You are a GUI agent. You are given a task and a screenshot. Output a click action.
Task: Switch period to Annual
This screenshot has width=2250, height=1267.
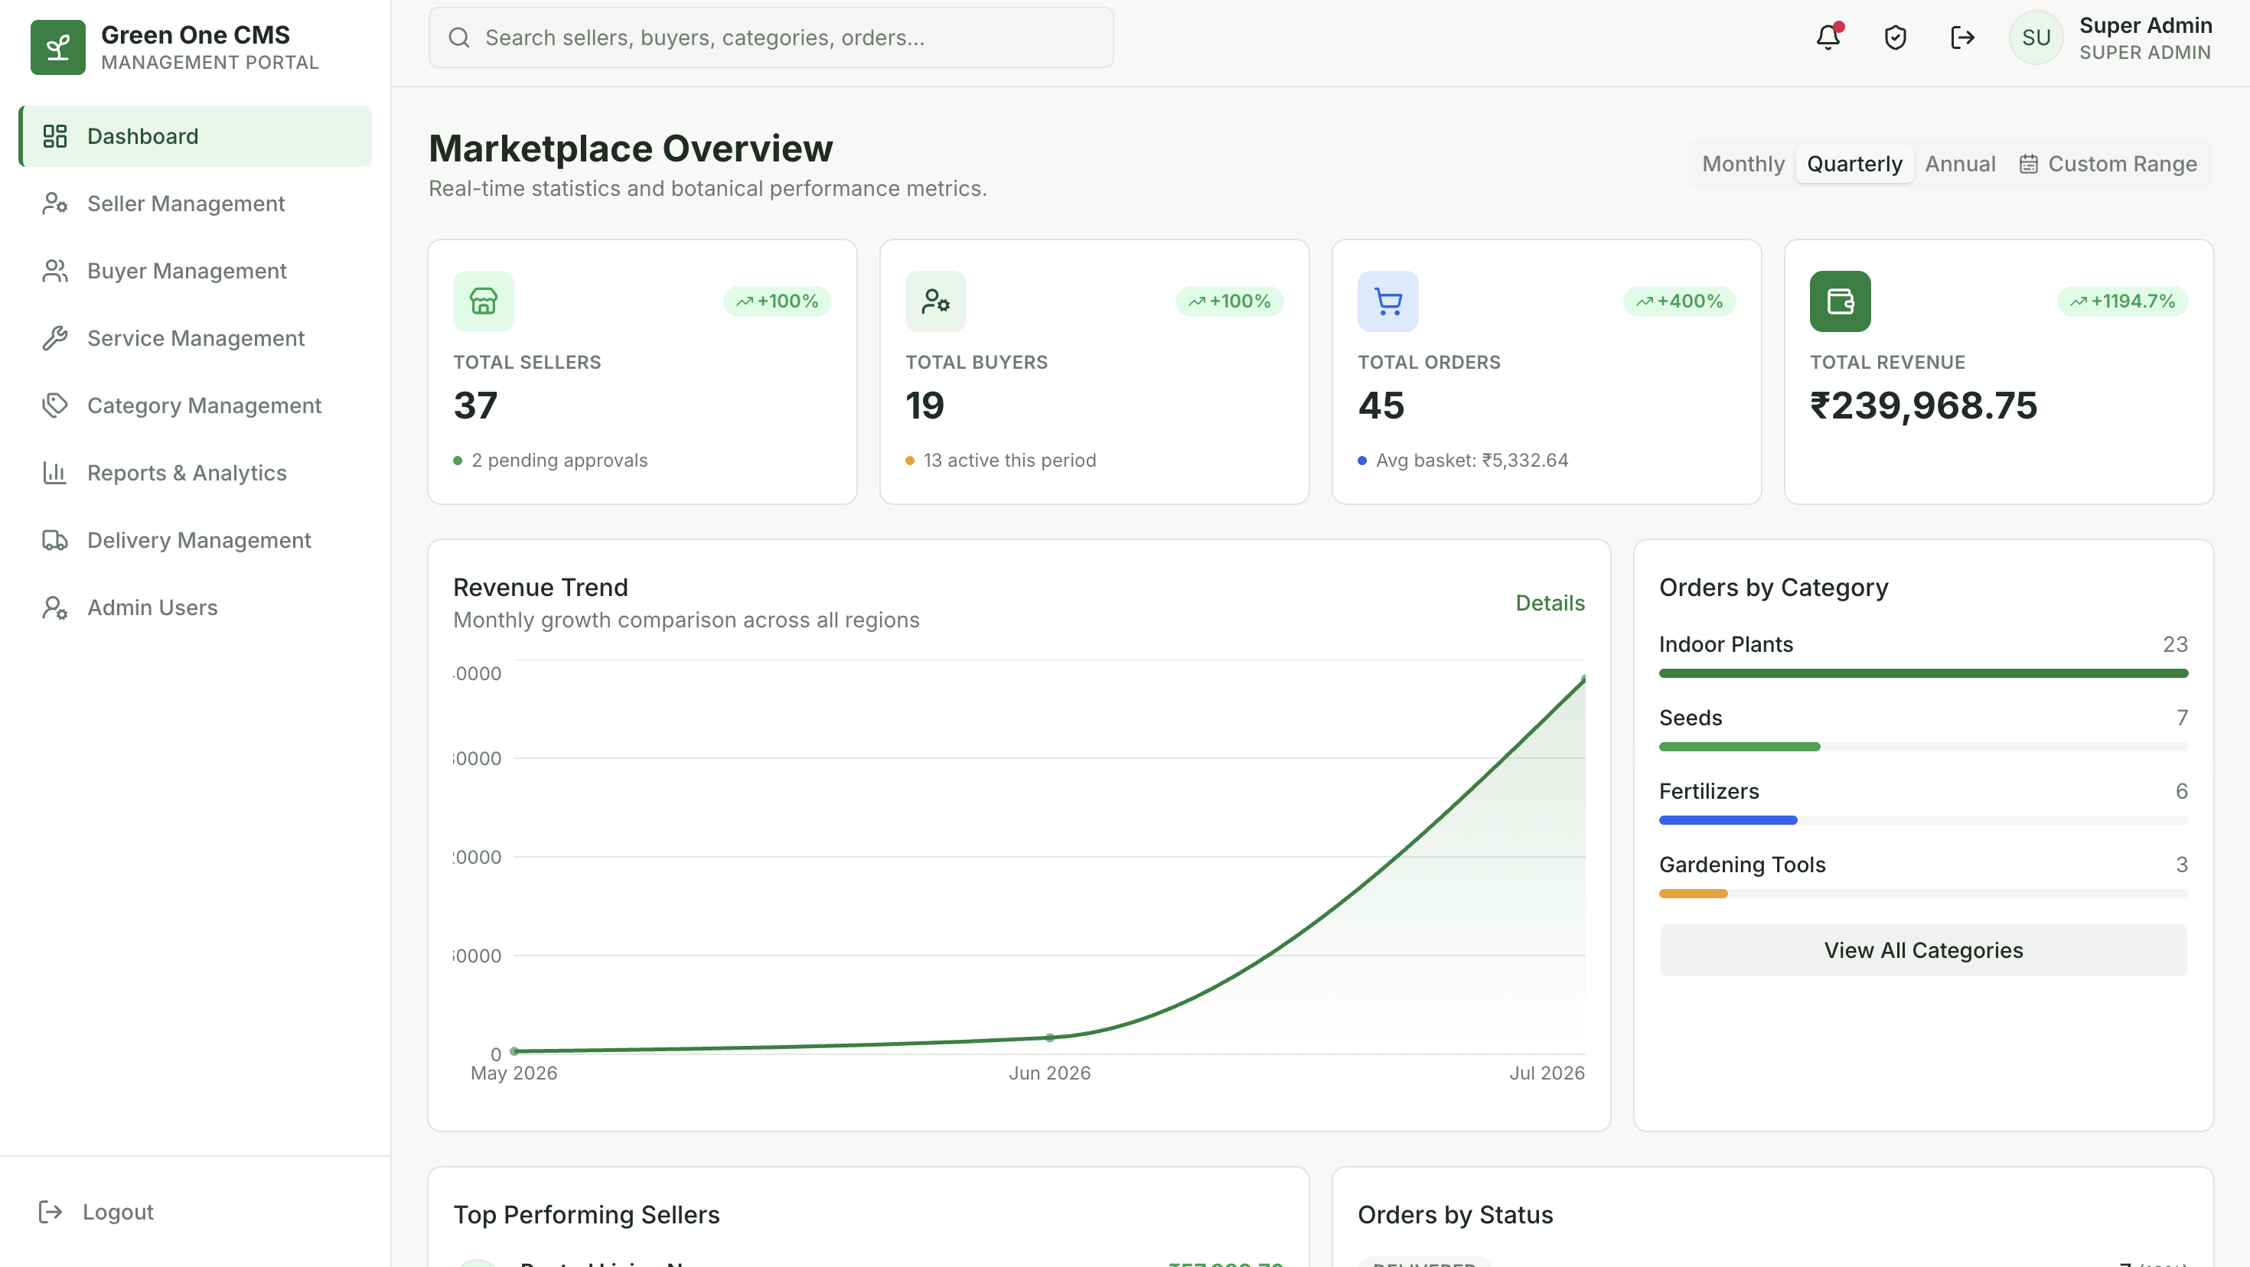point(1959,164)
